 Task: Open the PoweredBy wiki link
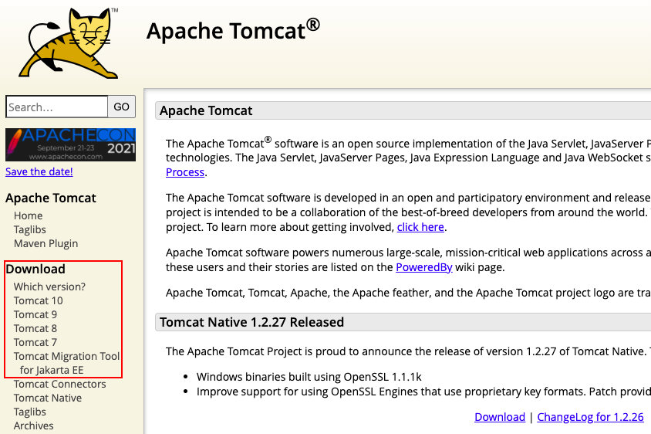coord(424,267)
